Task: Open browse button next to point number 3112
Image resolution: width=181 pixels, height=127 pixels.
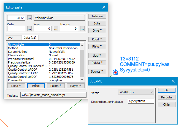Action: pyautogui.click(x=29, y=18)
